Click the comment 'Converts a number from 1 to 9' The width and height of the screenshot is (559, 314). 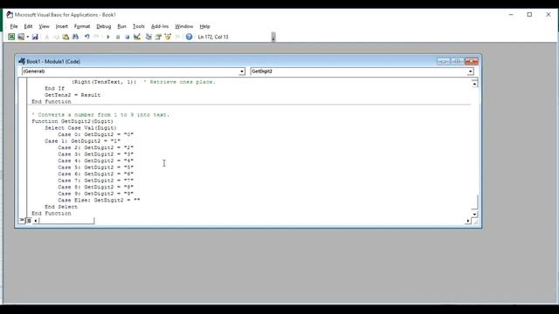pos(100,114)
